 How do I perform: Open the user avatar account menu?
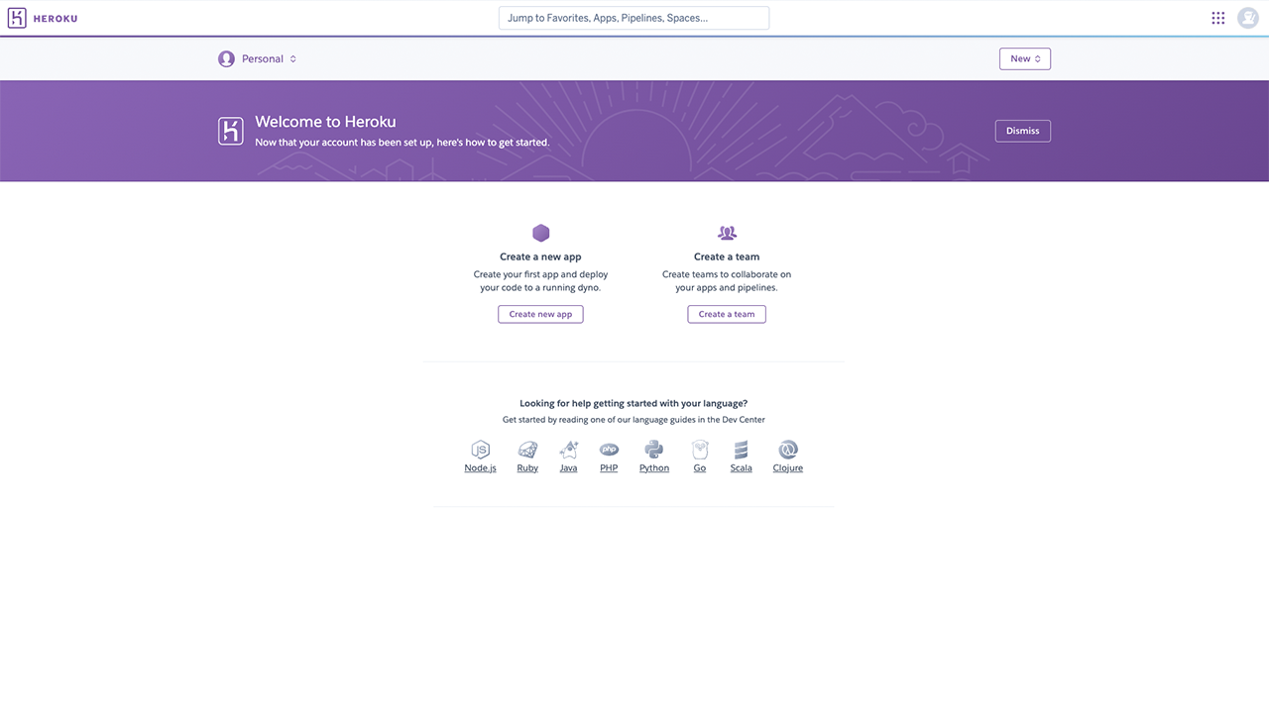(x=1247, y=18)
